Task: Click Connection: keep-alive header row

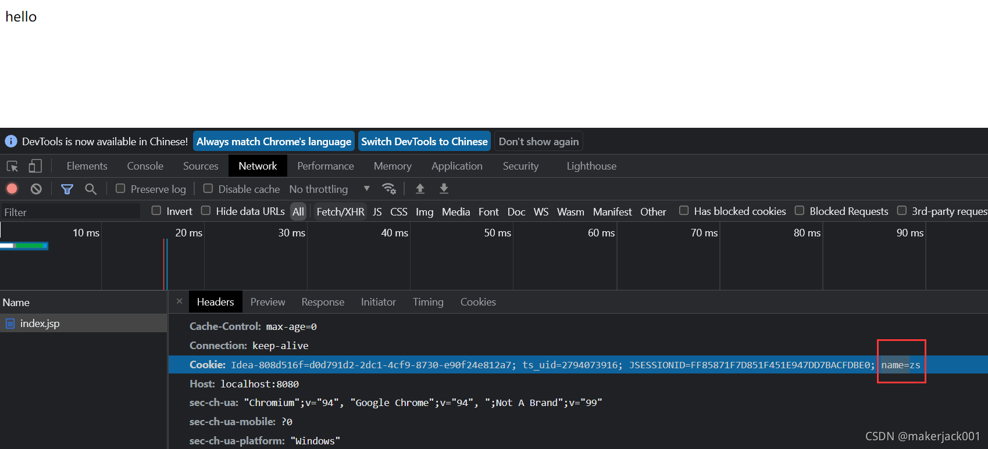Action: [x=578, y=346]
